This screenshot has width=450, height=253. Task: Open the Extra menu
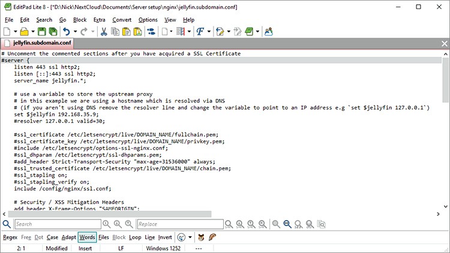(99, 20)
